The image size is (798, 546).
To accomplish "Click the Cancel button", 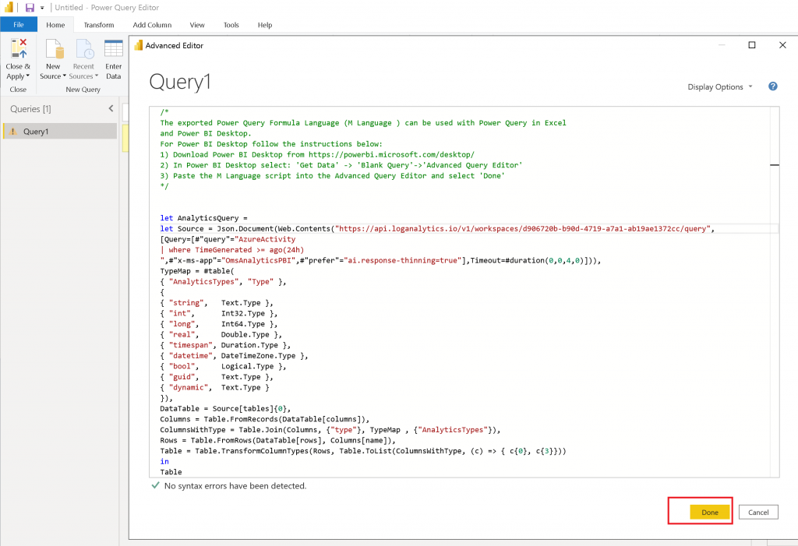I will [758, 512].
